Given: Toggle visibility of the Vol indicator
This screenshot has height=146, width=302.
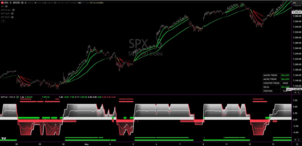Looking at the screenshot, I should (x=7, y=6).
